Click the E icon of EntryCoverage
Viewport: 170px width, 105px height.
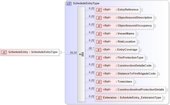pyautogui.click(x=98, y=50)
